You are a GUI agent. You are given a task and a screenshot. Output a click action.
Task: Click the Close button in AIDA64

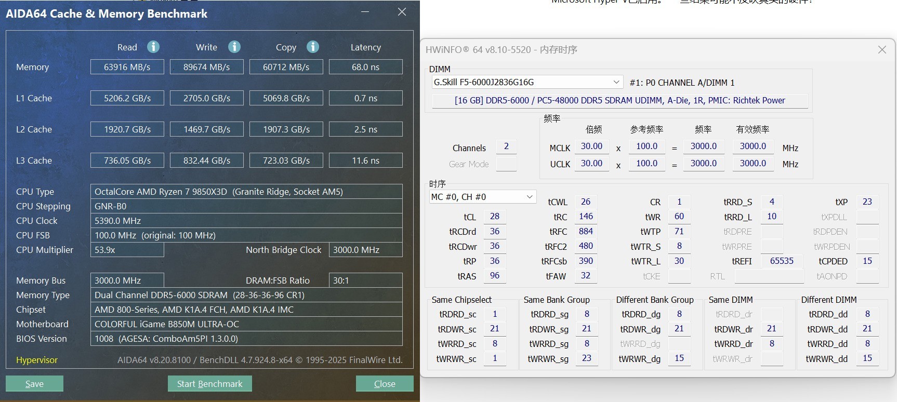pyautogui.click(x=385, y=383)
